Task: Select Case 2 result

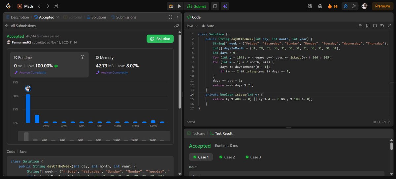Action: coord(227,157)
